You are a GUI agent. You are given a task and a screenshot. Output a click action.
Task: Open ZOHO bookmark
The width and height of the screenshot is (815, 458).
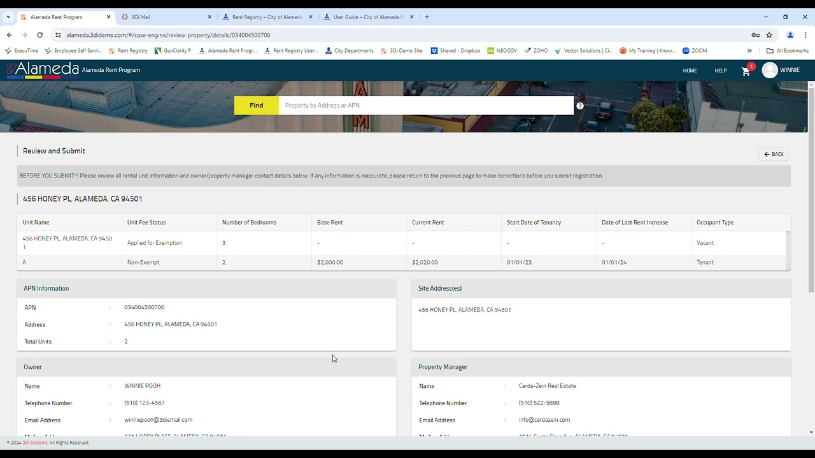pos(536,51)
